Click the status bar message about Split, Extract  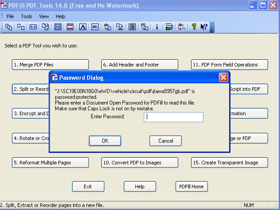pyautogui.click(x=52, y=205)
